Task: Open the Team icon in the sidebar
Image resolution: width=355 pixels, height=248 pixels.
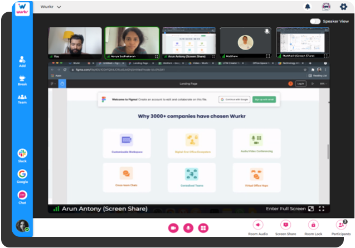Action: (x=22, y=99)
